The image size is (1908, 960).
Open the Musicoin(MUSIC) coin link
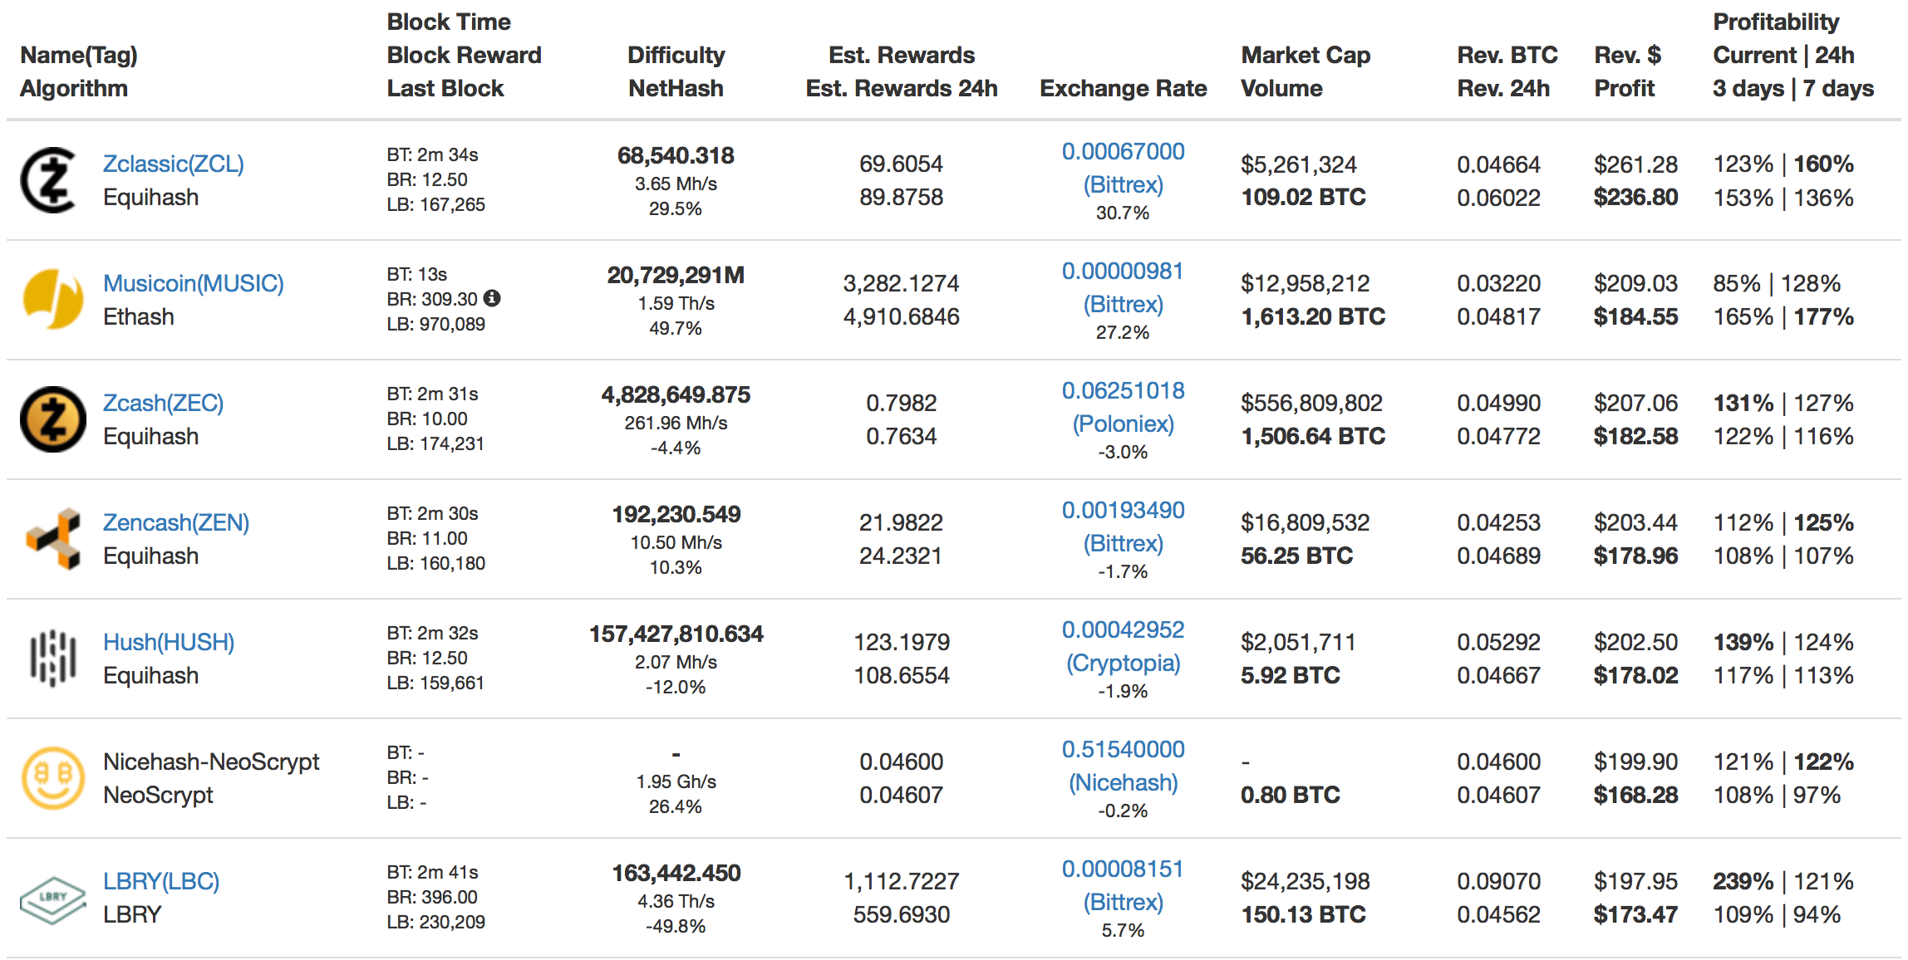[x=193, y=284]
